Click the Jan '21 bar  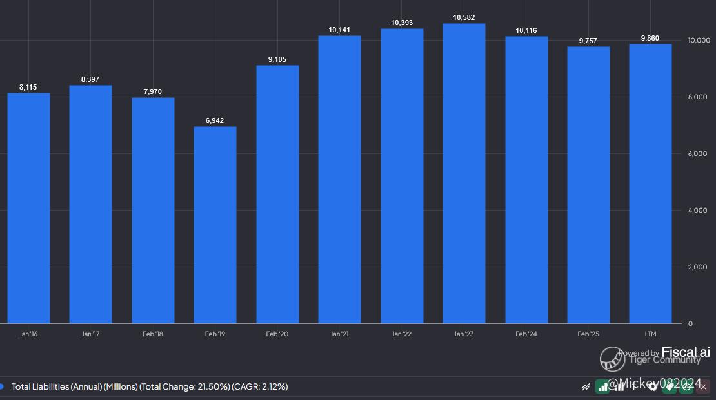click(340, 180)
